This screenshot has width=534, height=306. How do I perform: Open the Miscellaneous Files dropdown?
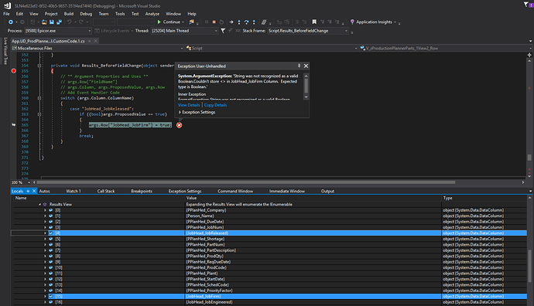tap(98, 48)
